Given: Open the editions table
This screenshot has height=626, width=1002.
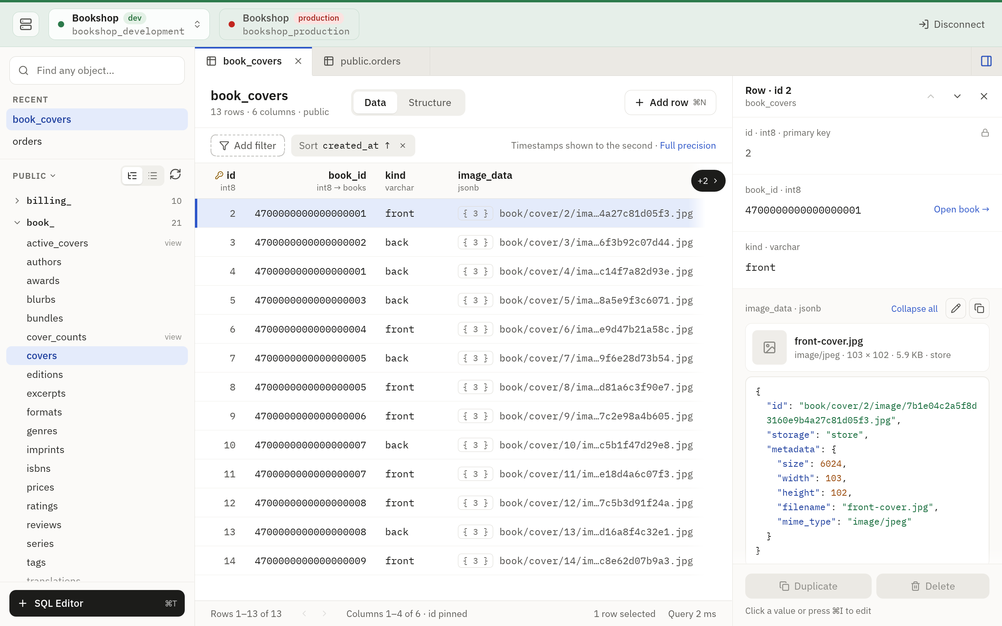Looking at the screenshot, I should [97, 375].
